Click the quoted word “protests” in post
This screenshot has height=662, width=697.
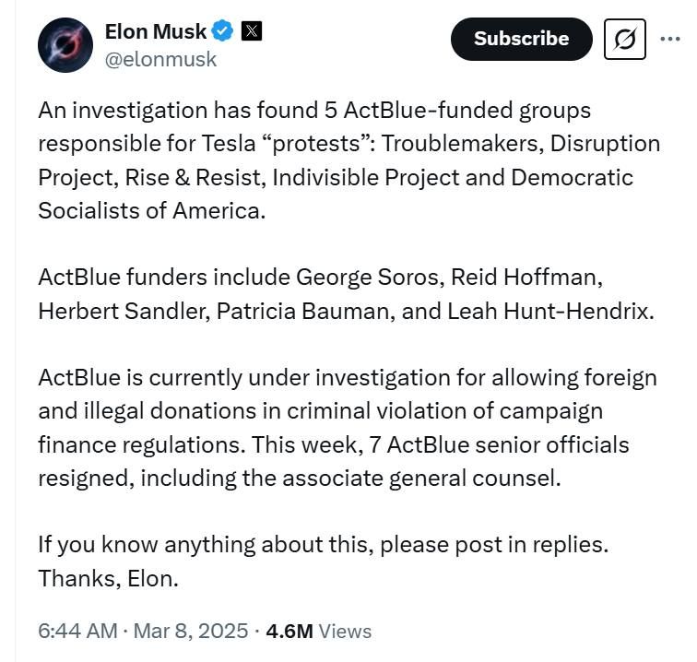pos(318,144)
